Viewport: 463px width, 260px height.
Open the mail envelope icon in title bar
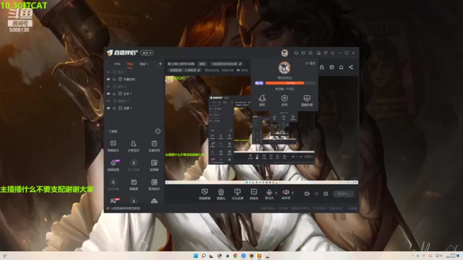point(303,53)
